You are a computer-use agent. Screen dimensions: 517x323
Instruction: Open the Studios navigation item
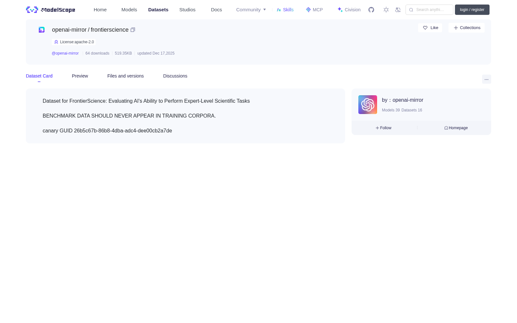(x=187, y=10)
